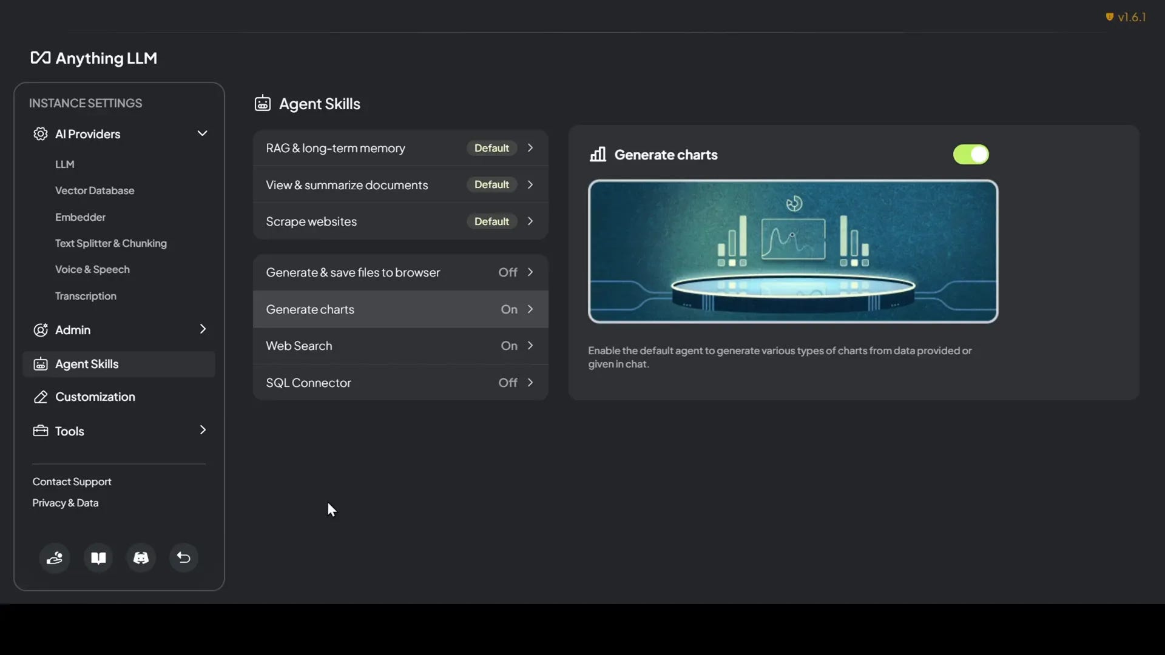The width and height of the screenshot is (1165, 655).
Task: Click the support hand icon in sidebar footer
Action: (x=55, y=558)
